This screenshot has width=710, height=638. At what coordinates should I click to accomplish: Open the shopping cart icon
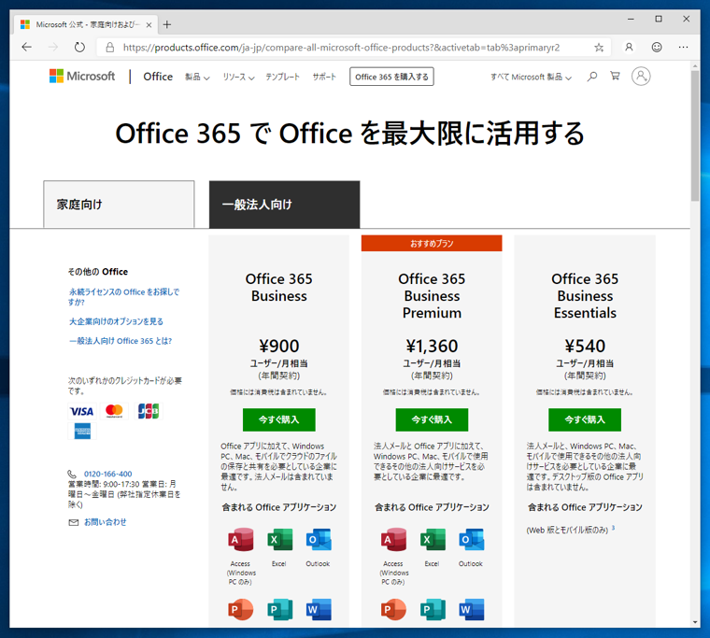click(615, 76)
